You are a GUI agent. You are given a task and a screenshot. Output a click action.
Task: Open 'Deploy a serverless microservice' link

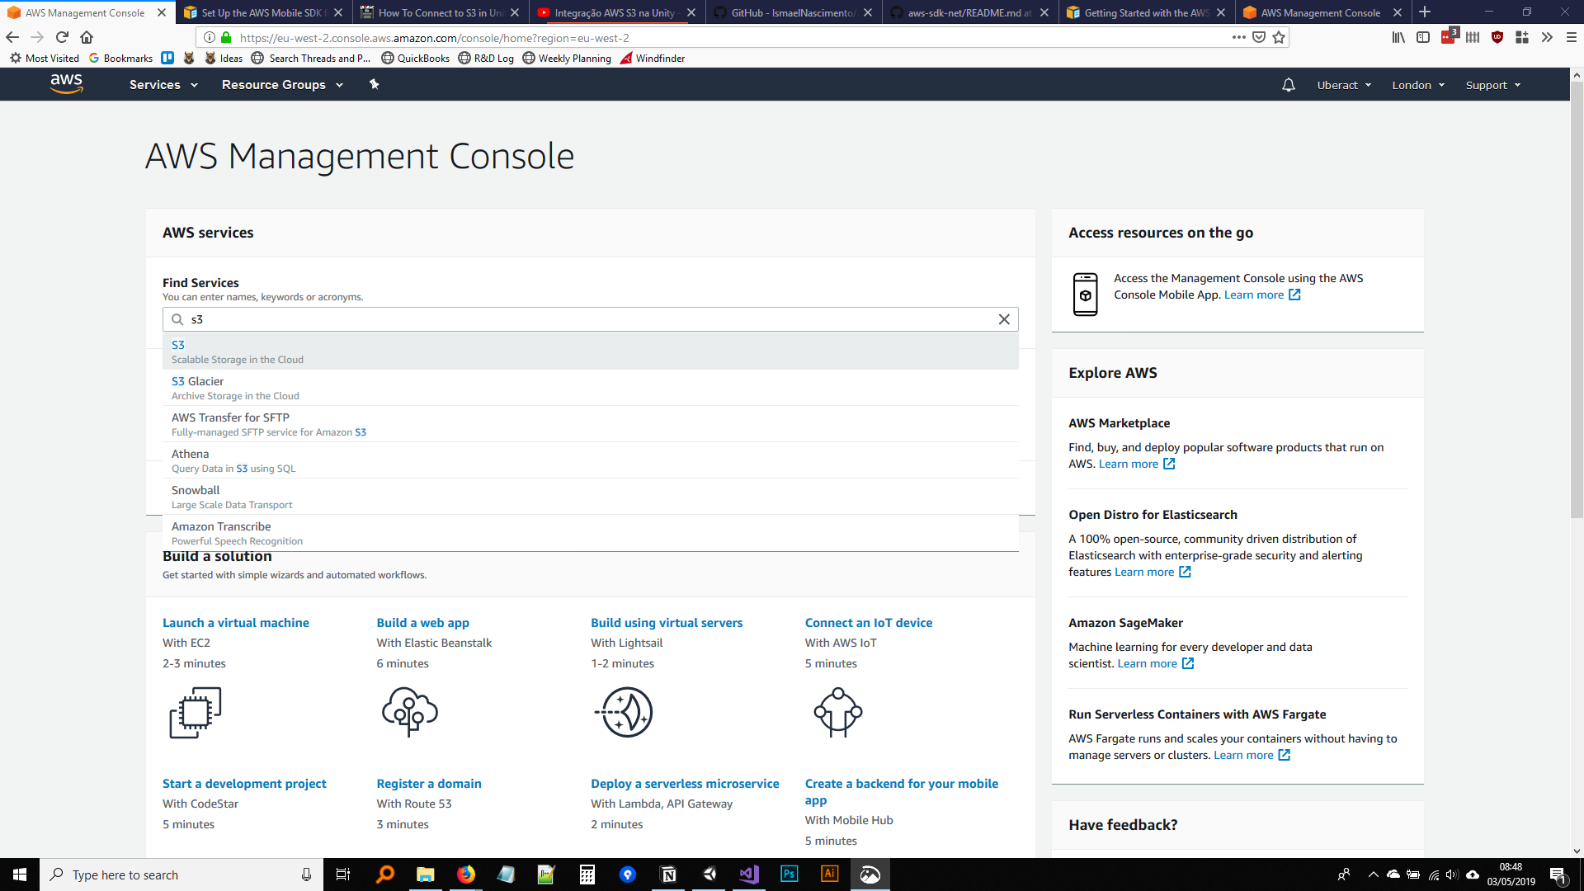(685, 784)
